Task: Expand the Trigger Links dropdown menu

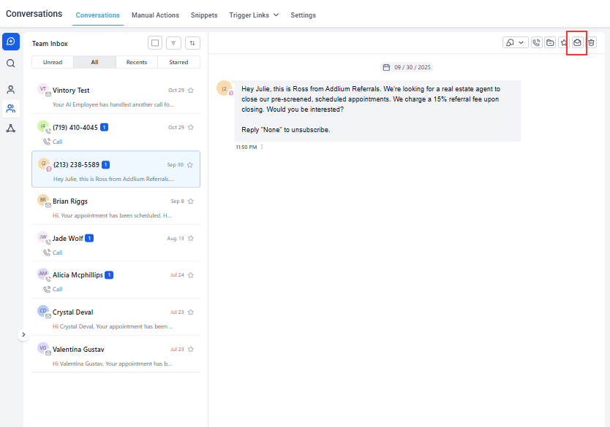Action: [253, 15]
